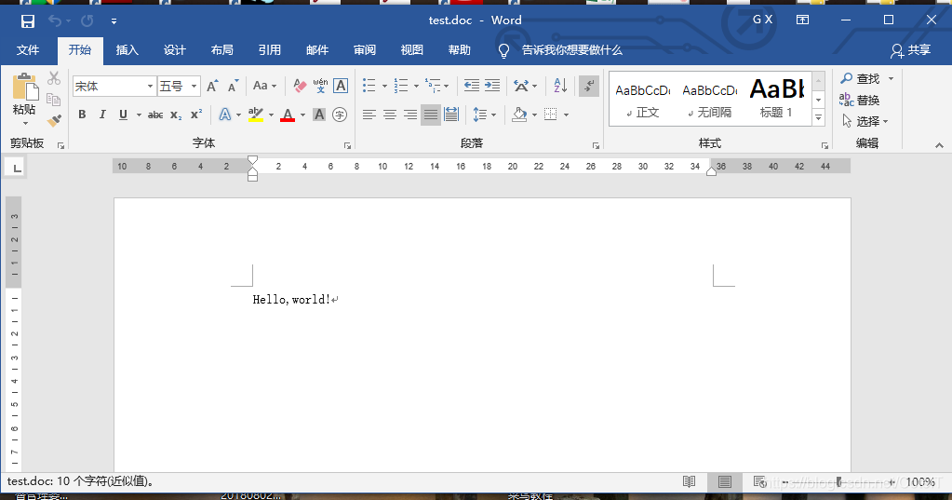This screenshot has width=952, height=500.
Task: Switch to the 视图 (View) tab
Action: tap(411, 50)
